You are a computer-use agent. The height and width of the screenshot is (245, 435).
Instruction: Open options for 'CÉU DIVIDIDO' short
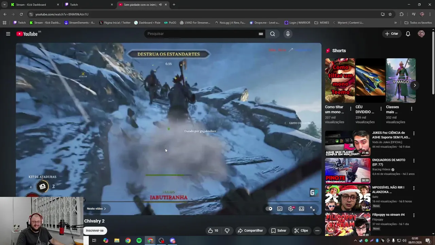pyautogui.click(x=381, y=109)
